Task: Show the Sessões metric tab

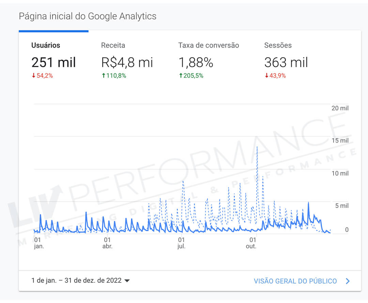Action: point(278,45)
